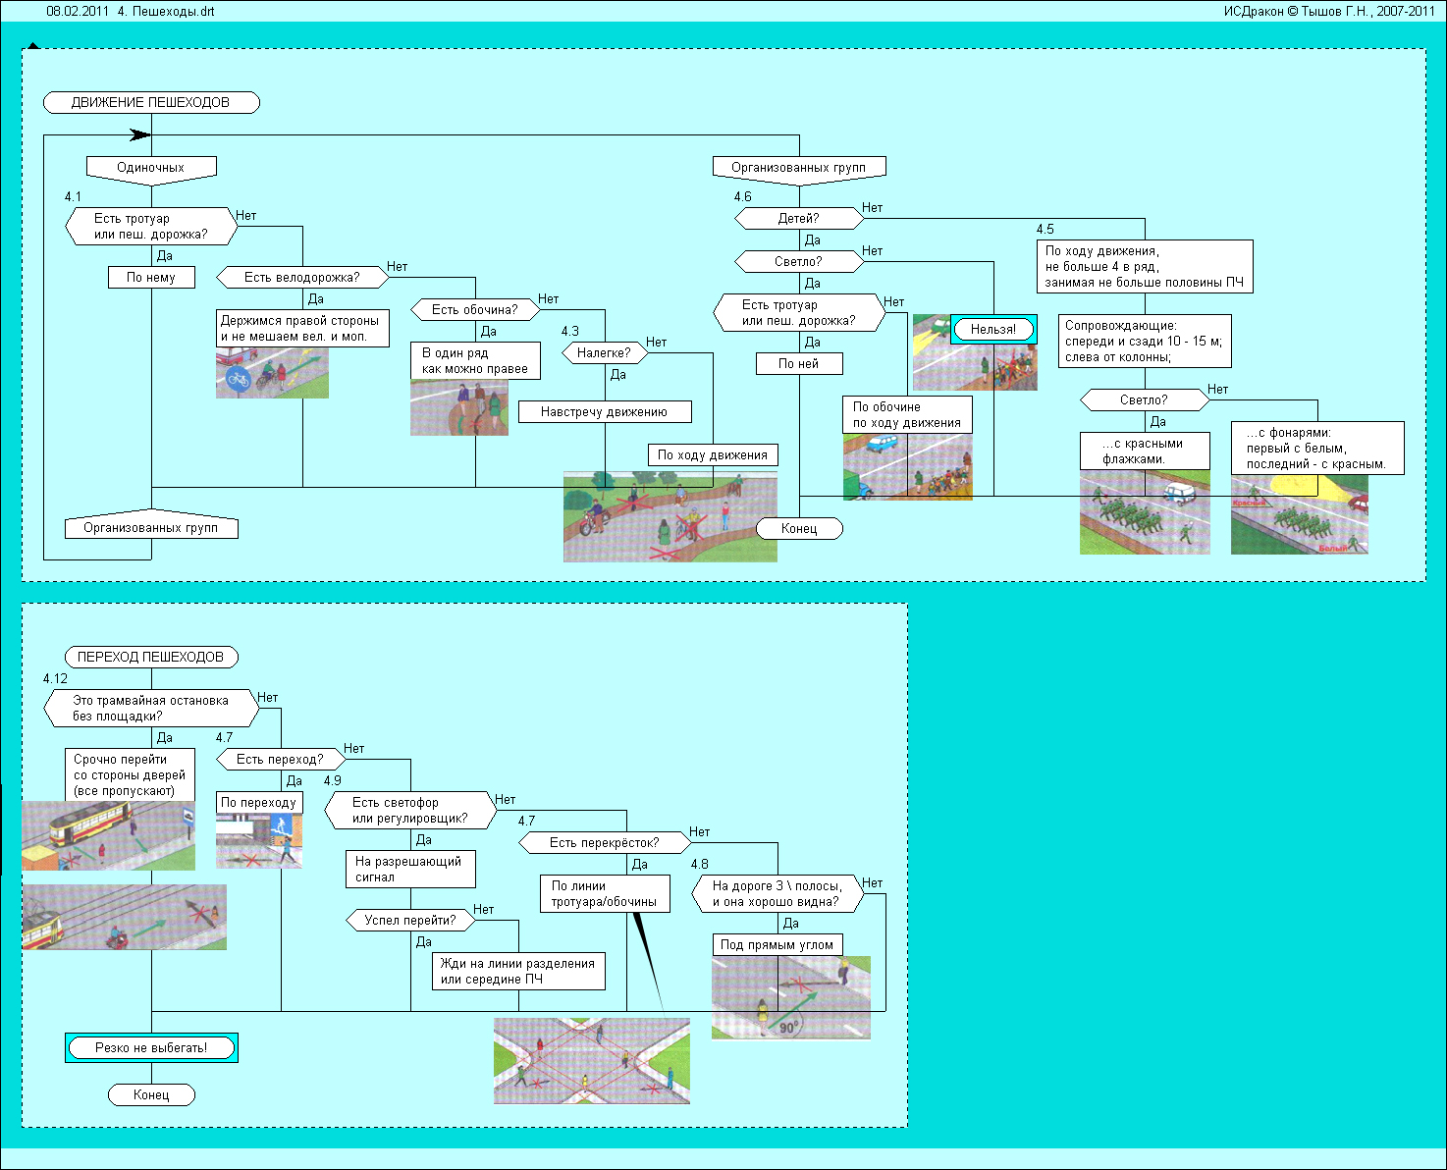Image resolution: width=1447 pixels, height=1170 pixels.
Task: Click the pedestrian crossing sign illustration
Action: (258, 841)
